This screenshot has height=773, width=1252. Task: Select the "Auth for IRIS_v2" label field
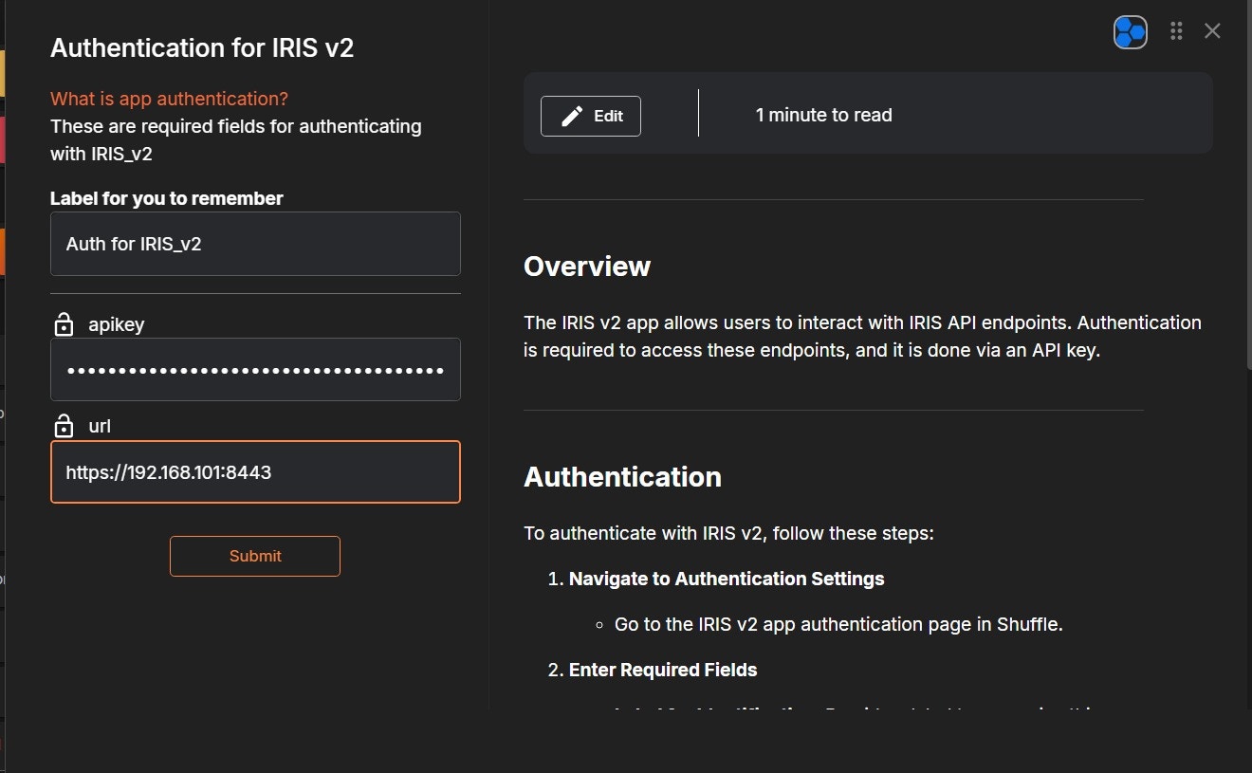255,244
